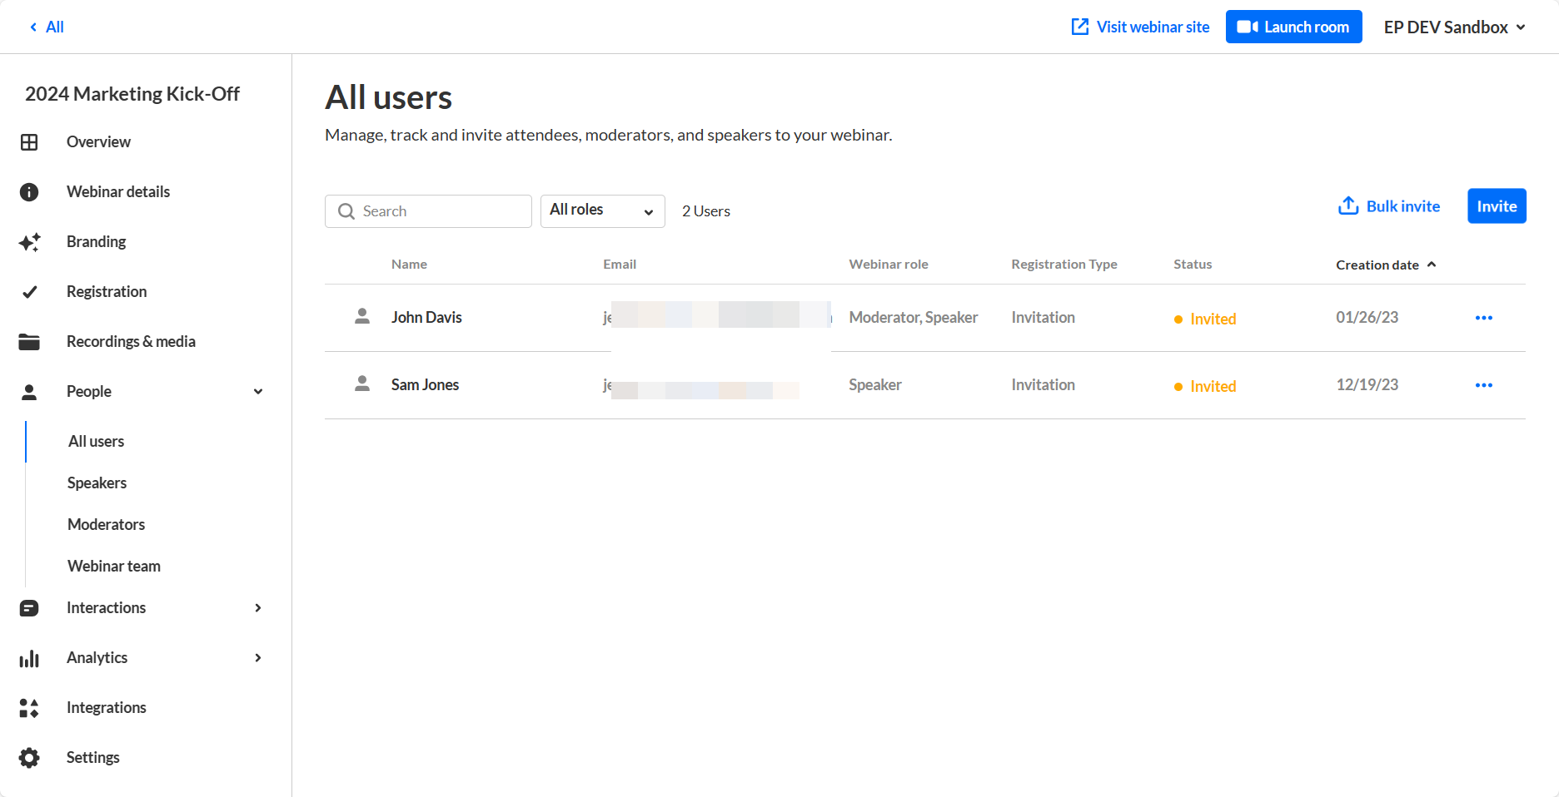Go to the Speakers sub-menu item
The height and width of the screenshot is (797, 1559).
pyautogui.click(x=97, y=483)
